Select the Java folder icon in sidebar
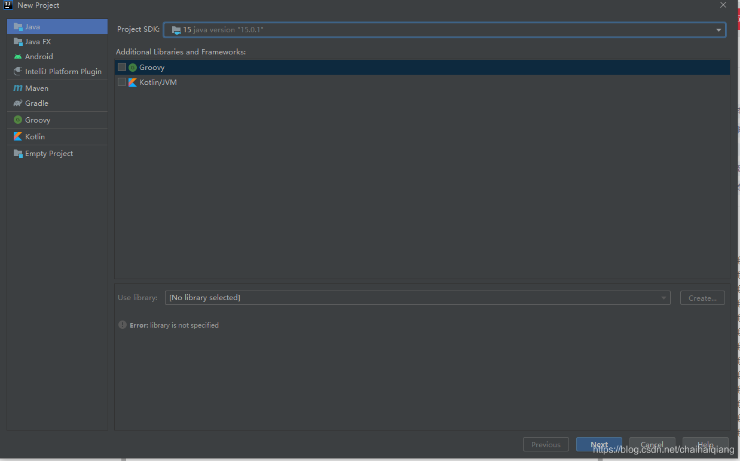 [x=18, y=27]
